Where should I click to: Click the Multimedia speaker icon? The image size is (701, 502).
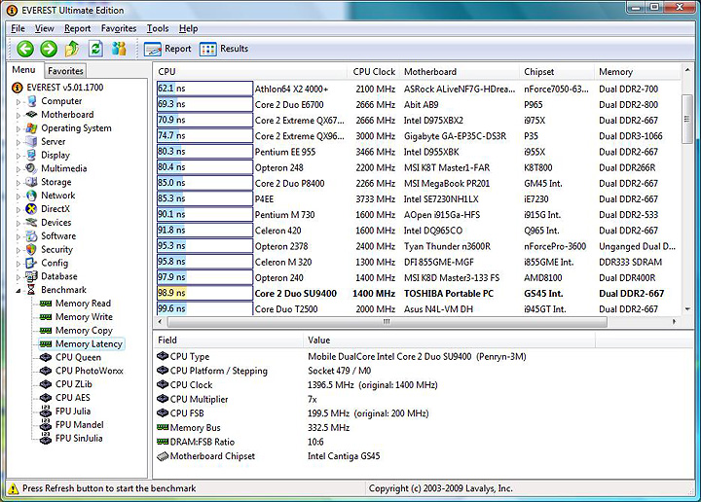(x=31, y=168)
